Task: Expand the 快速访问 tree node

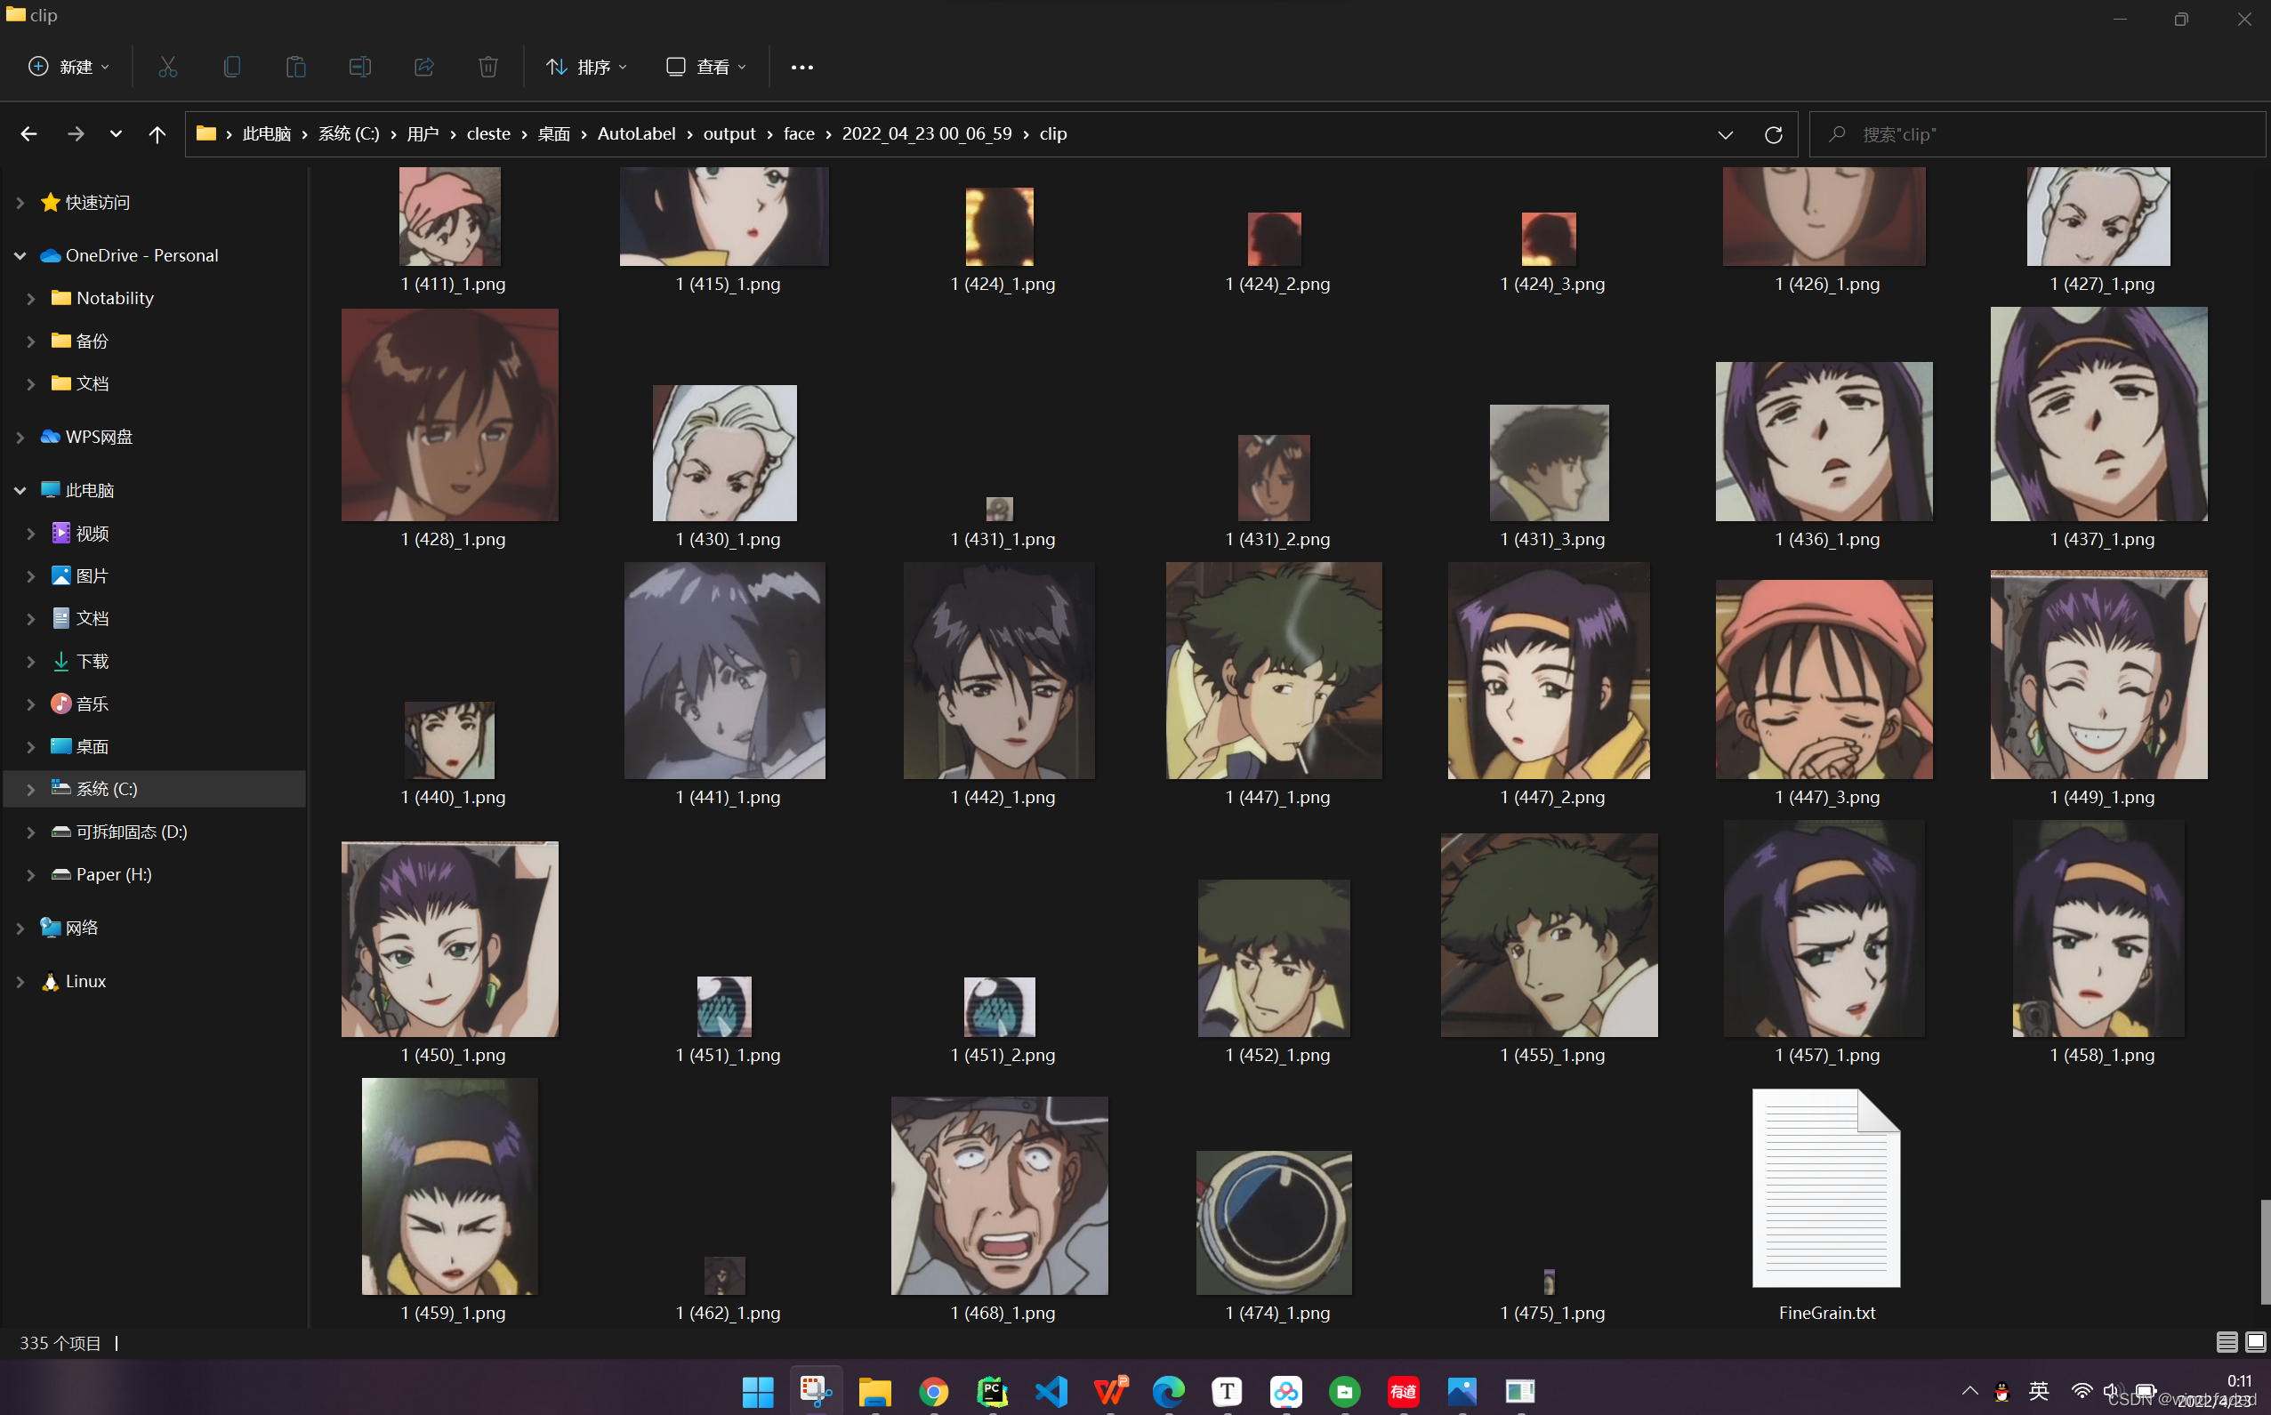Action: point(20,202)
